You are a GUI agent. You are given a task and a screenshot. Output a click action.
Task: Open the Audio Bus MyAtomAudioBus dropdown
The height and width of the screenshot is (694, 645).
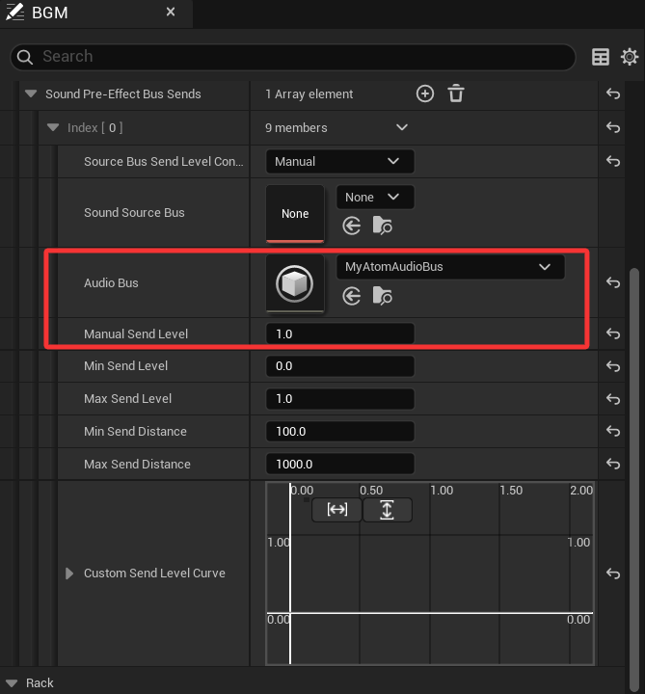(449, 267)
